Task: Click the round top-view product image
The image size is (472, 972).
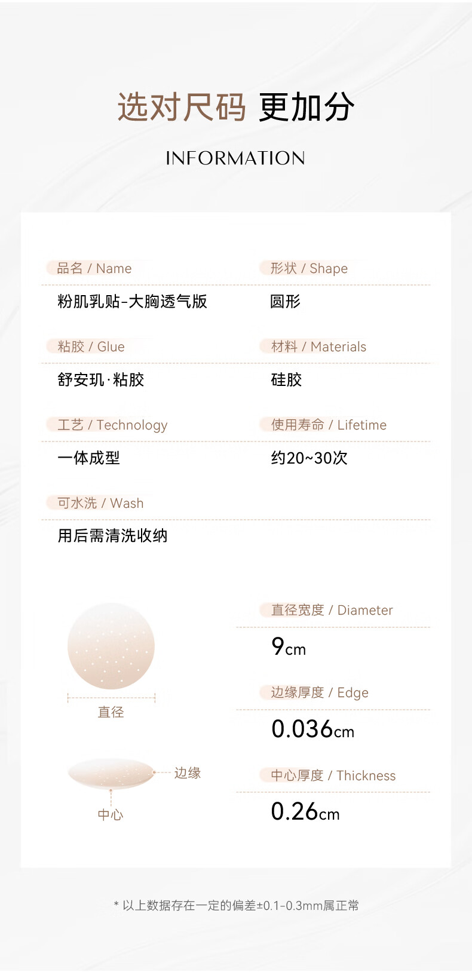Action: pos(111,646)
